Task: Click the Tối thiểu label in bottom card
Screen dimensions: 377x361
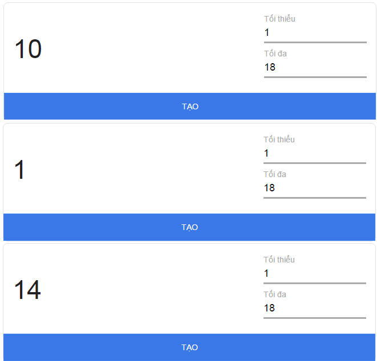Action: pyautogui.click(x=279, y=260)
